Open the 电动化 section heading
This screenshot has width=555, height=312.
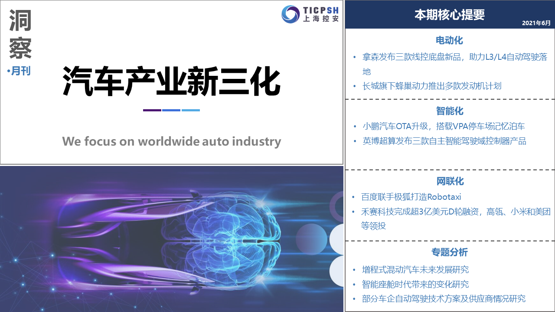(x=450, y=40)
